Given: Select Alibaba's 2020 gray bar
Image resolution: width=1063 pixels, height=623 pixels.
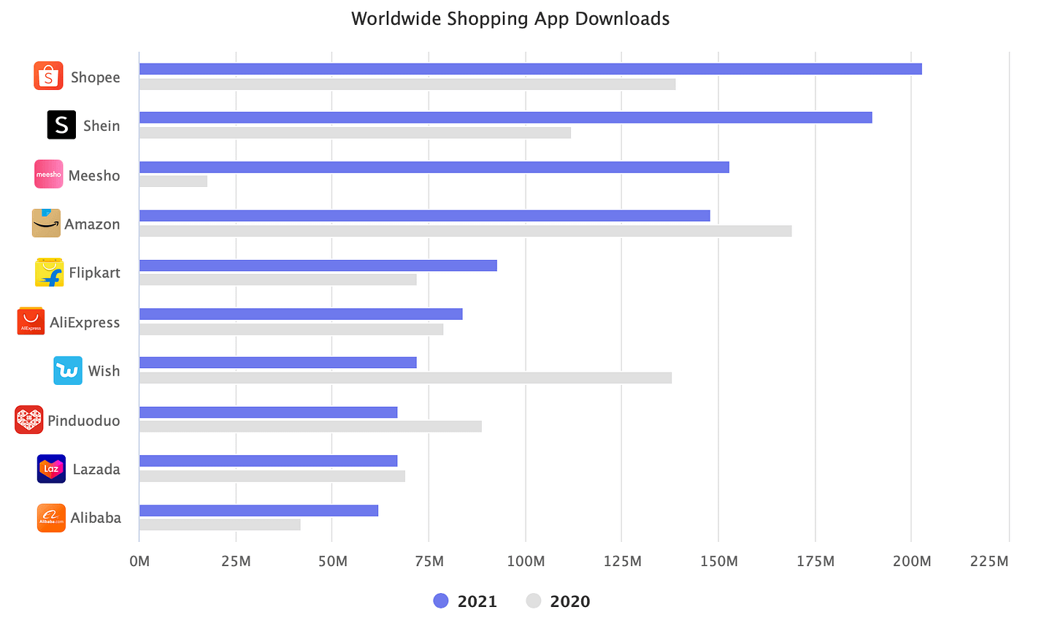Looking at the screenshot, I should click(x=220, y=524).
